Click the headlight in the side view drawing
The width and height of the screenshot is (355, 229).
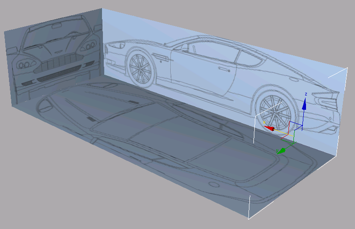[x=114, y=45]
